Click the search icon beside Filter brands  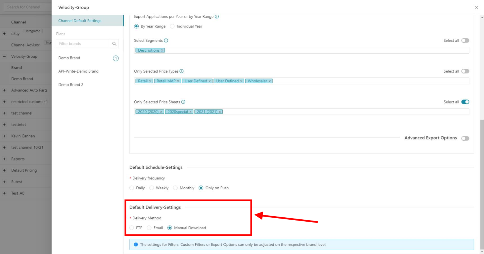[114, 44]
